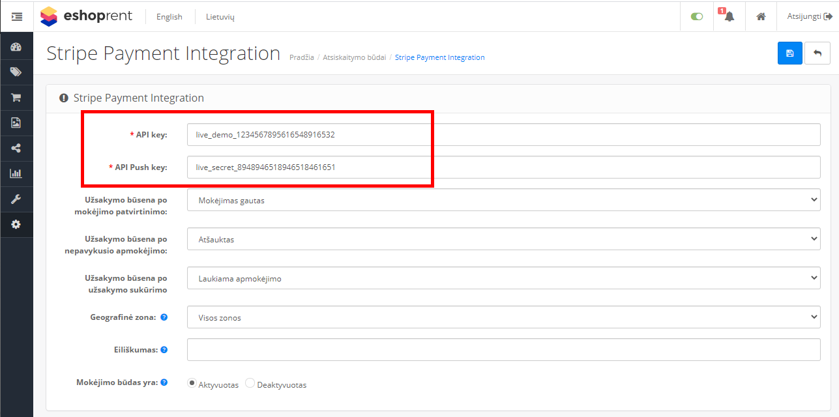The image size is (839, 417).
Task: Collapse the sidebar with the menu icon
Action: 16,17
